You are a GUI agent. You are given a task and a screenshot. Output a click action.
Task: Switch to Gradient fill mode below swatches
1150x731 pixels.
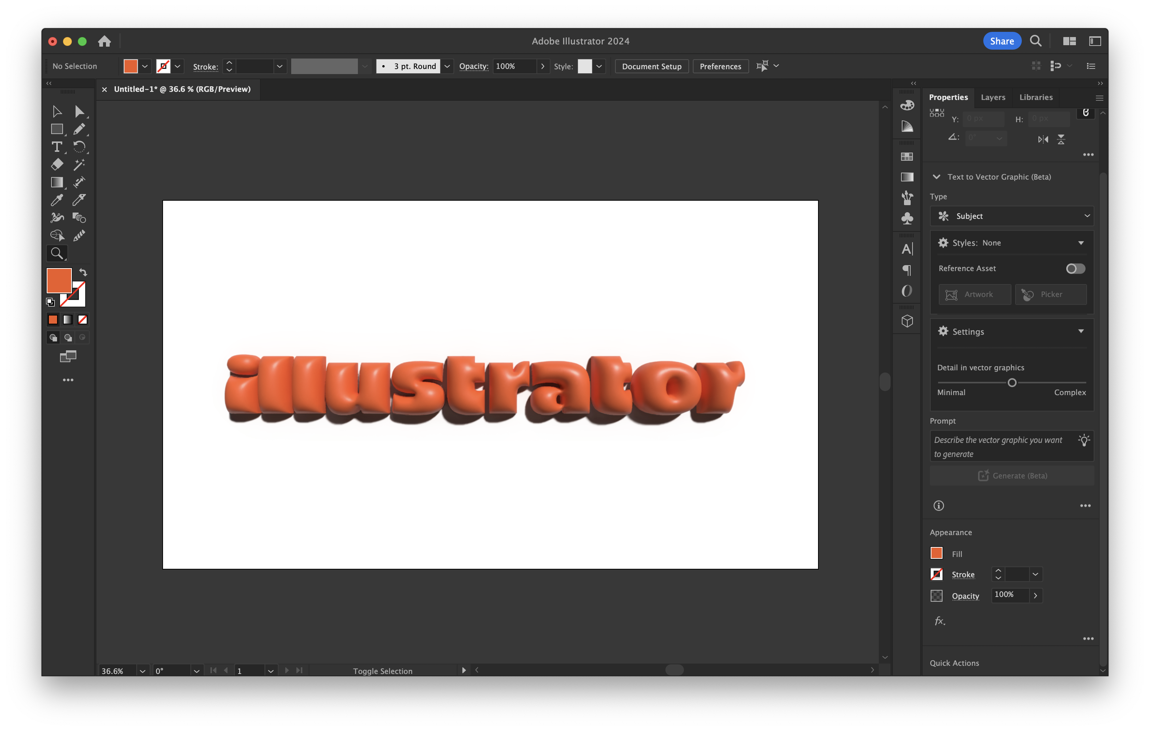[68, 320]
